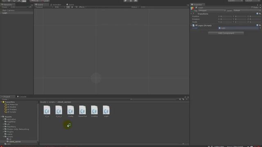Open the Hierarchy Create dropdown
Viewport: 262px width, 147px height.
click(x=5, y=7)
